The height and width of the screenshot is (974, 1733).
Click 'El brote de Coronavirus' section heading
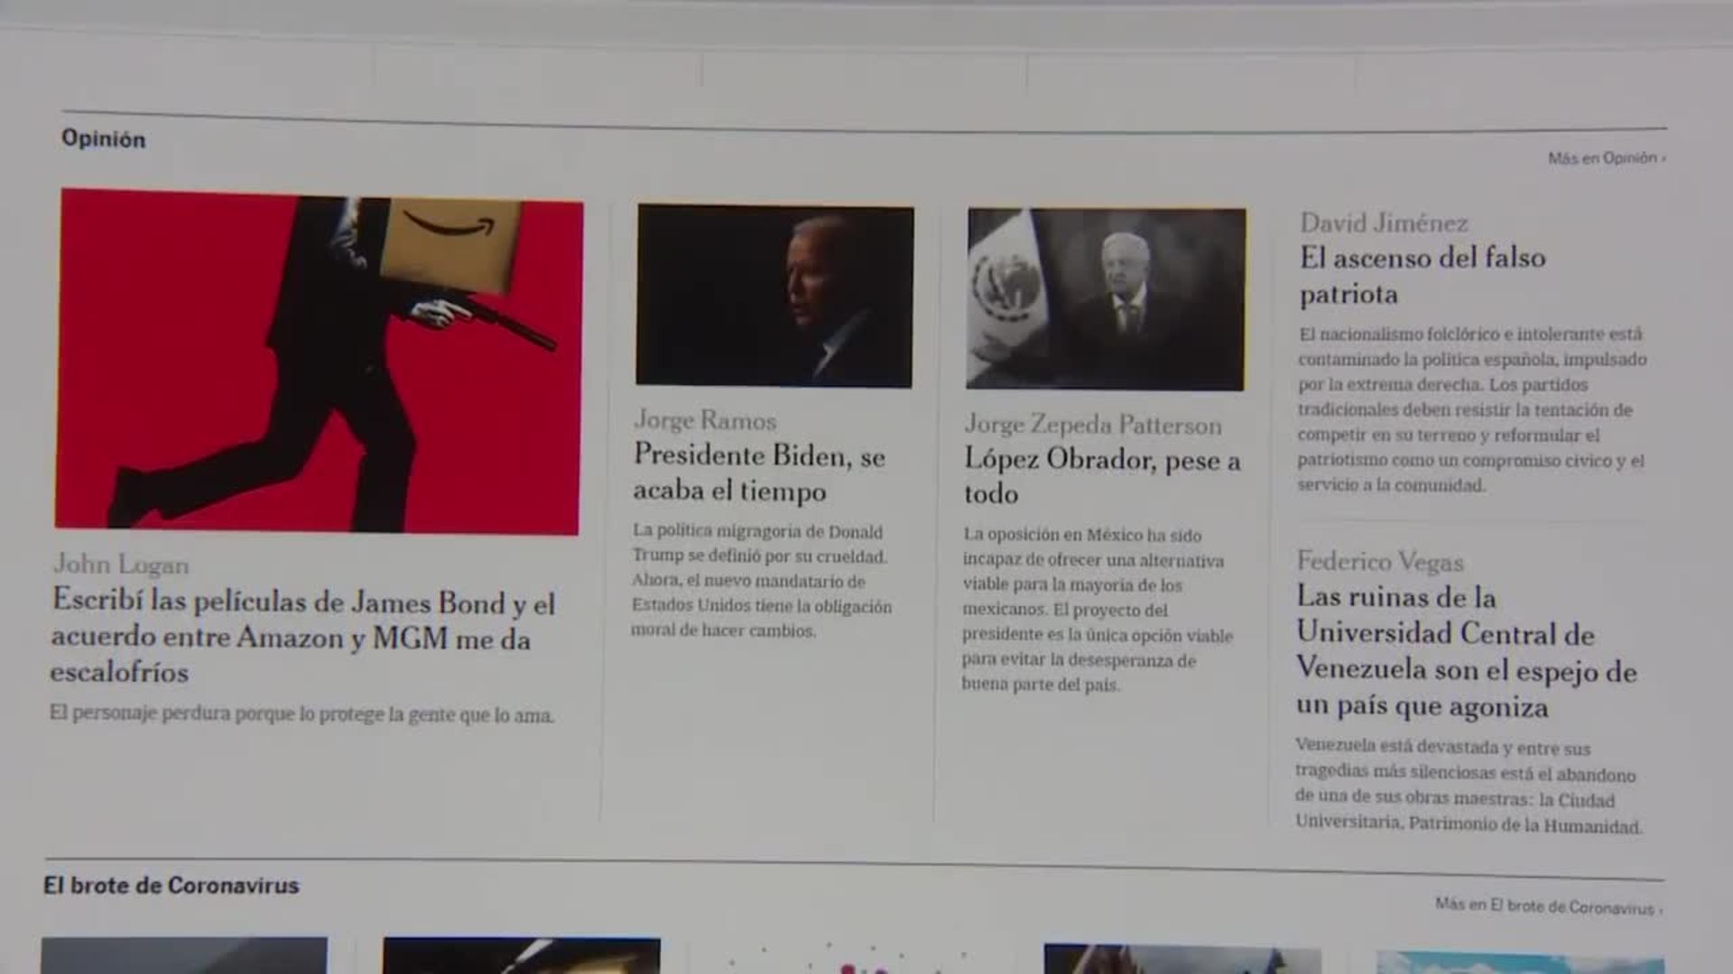171,886
